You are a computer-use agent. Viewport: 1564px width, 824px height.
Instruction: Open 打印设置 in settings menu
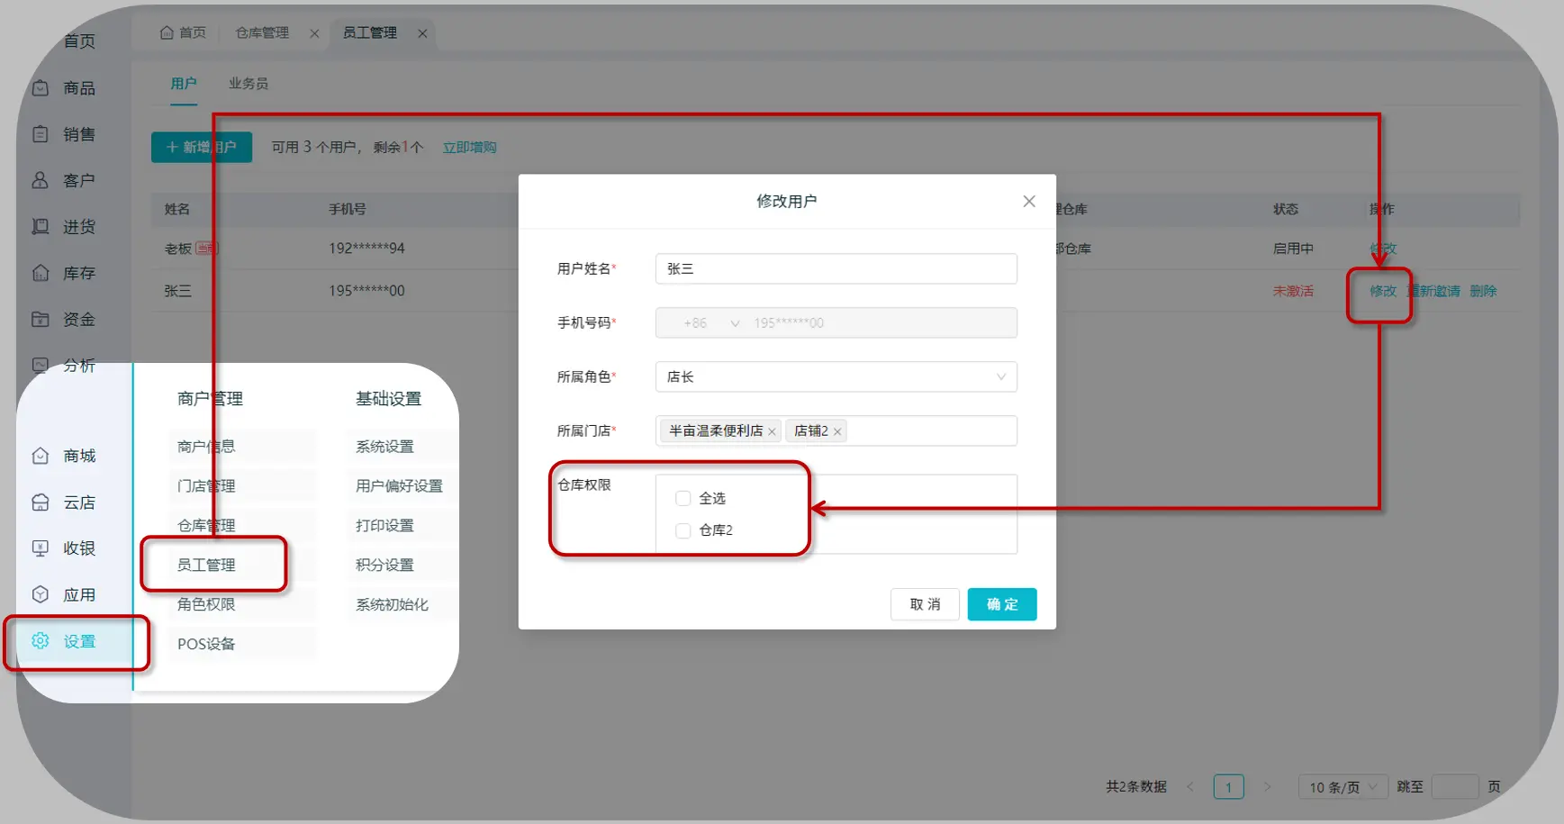384,525
